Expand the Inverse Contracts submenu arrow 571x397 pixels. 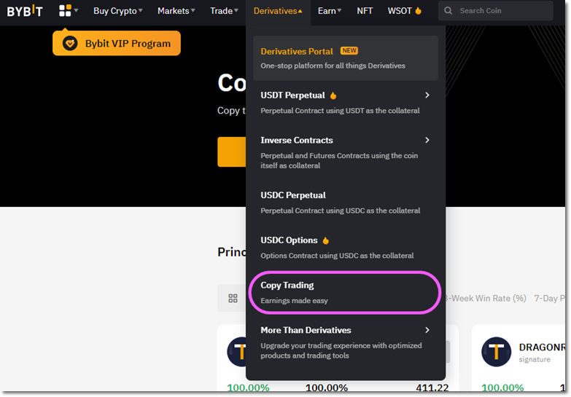coord(427,140)
